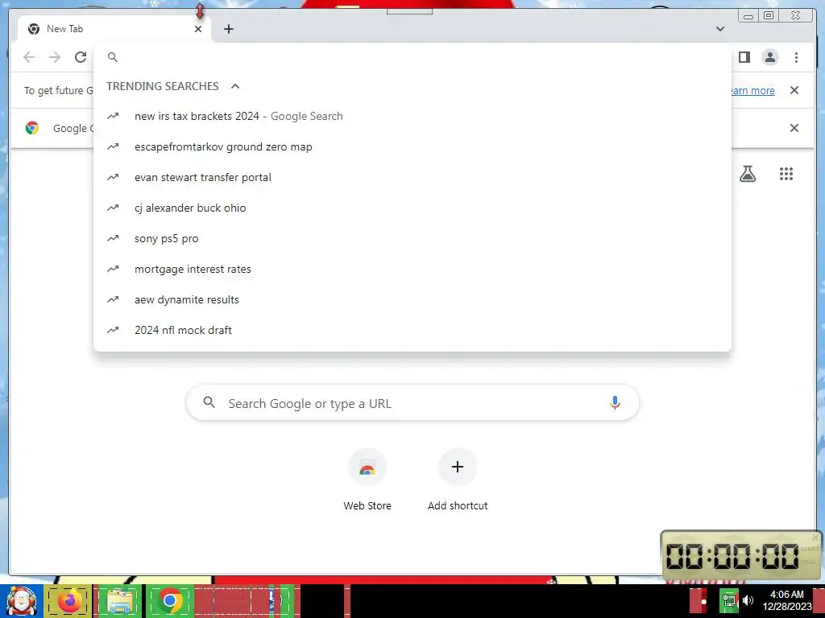Go forward with the forward arrow

55,57
